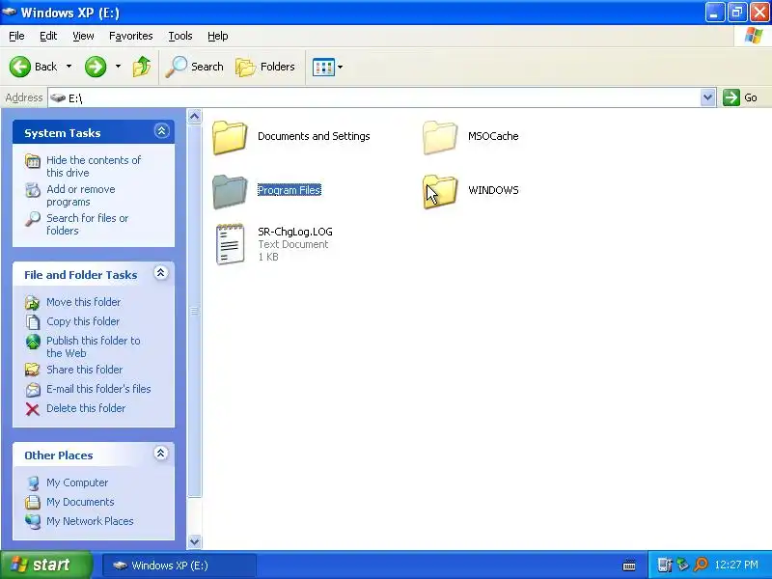Click the Copy this folder icon
Image resolution: width=772 pixels, height=579 pixels.
(33, 322)
